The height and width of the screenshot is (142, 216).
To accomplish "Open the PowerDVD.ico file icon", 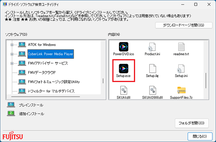I will point(124,47).
